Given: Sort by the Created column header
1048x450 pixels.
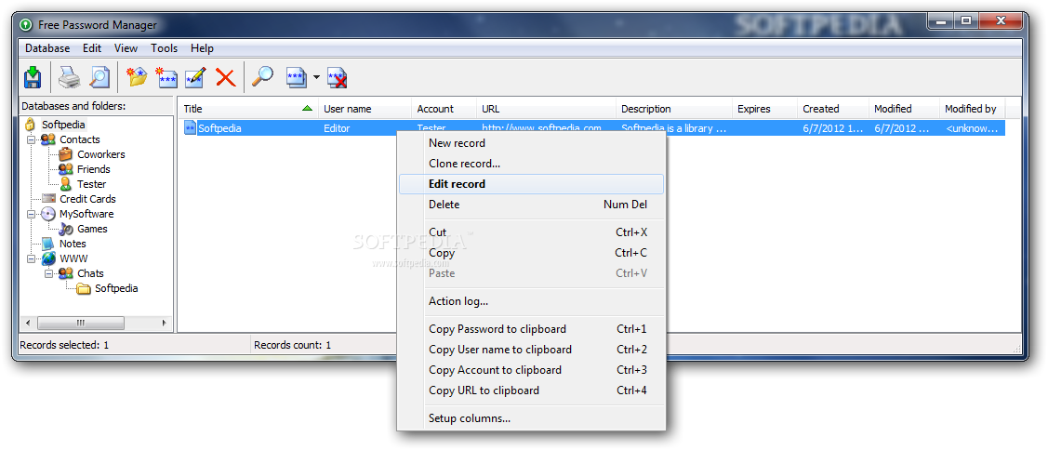Looking at the screenshot, I should point(833,109).
